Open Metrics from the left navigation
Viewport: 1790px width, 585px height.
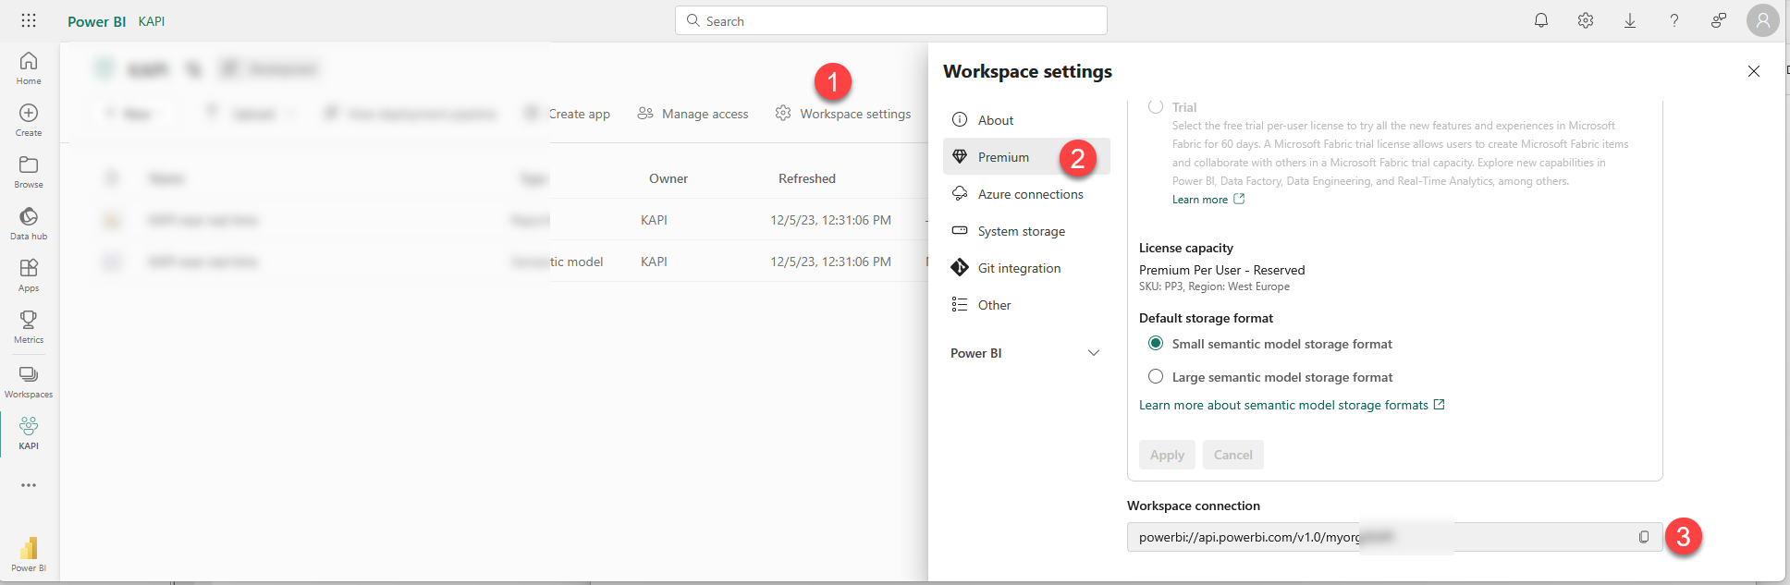coord(29,327)
